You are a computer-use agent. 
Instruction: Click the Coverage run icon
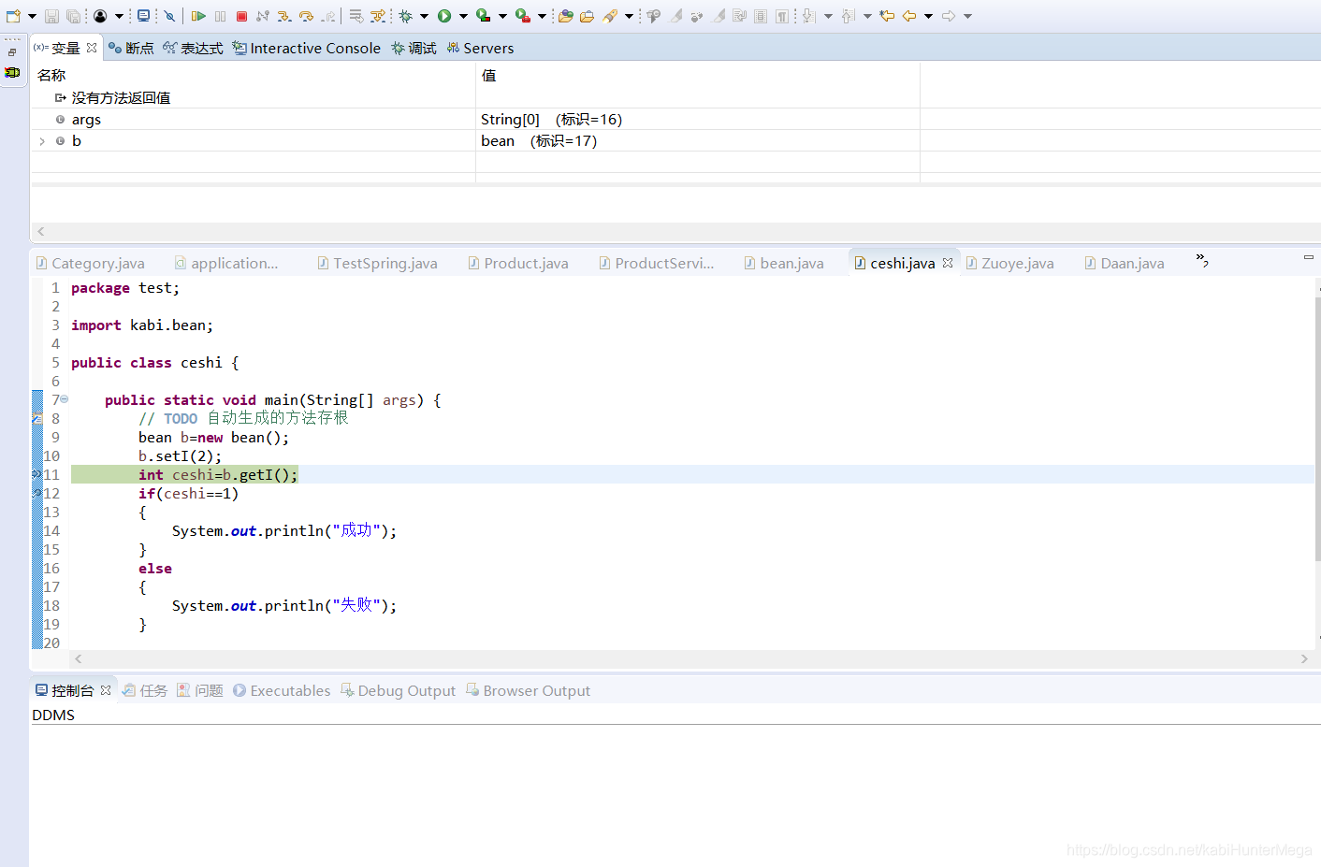[484, 16]
